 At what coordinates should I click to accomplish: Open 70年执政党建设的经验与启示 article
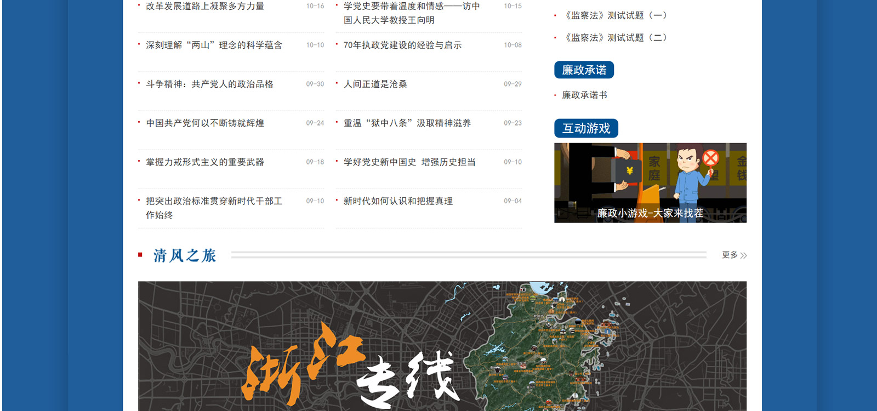pyautogui.click(x=402, y=45)
